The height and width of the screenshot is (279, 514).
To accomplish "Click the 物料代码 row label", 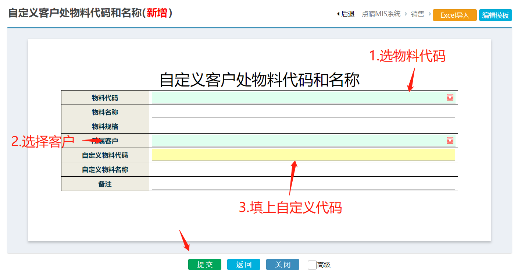I will tap(105, 98).
